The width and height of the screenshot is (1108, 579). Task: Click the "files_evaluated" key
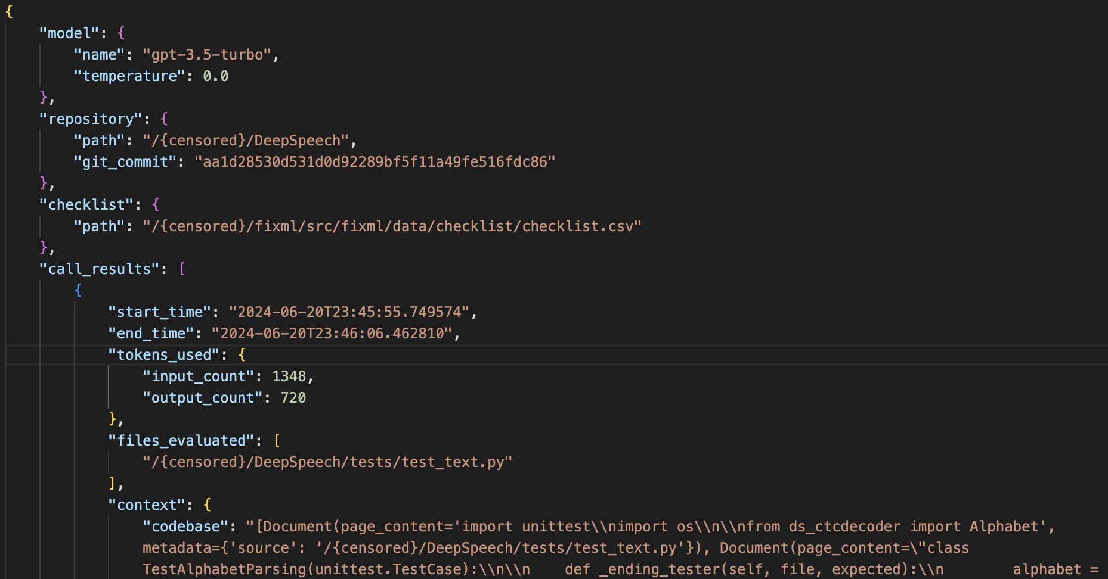click(x=181, y=441)
